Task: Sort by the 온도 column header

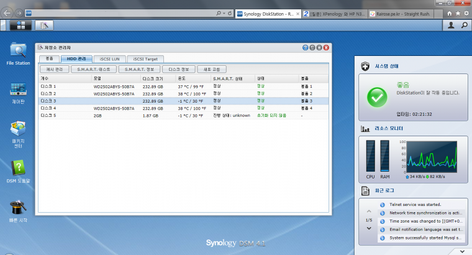Action: pyautogui.click(x=193, y=78)
